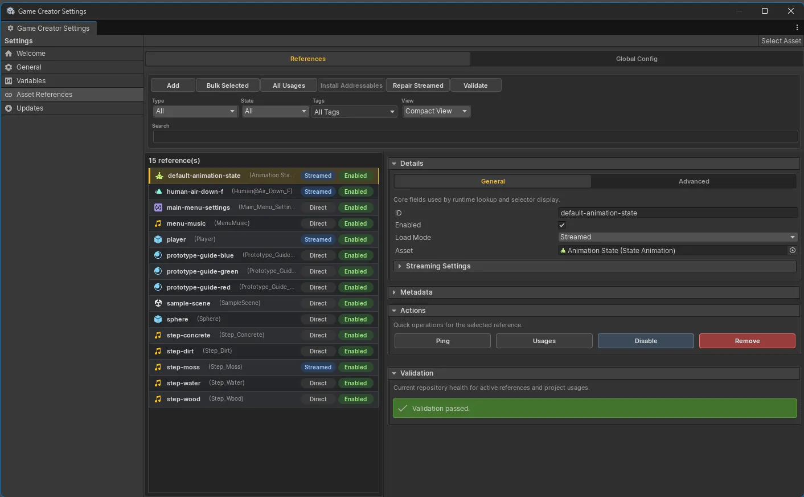Click the step-moss audio icon

[x=158, y=367]
